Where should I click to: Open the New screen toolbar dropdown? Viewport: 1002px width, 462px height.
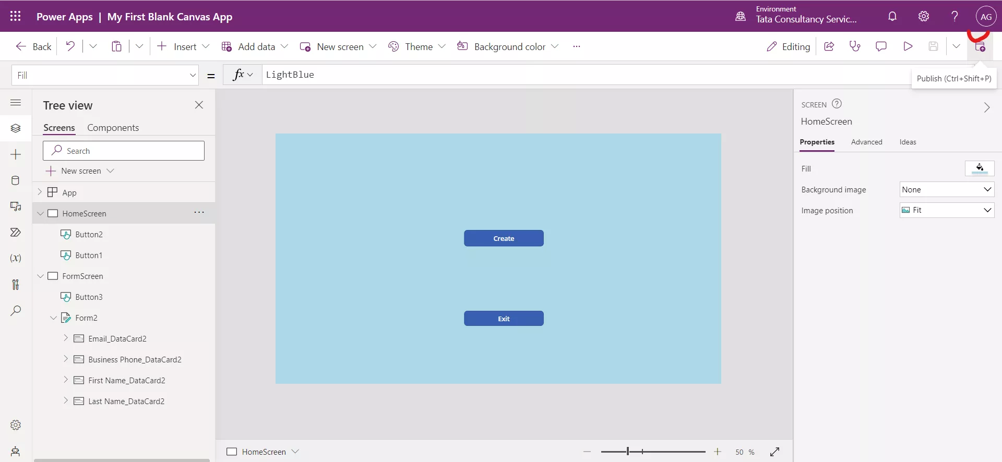tap(373, 46)
